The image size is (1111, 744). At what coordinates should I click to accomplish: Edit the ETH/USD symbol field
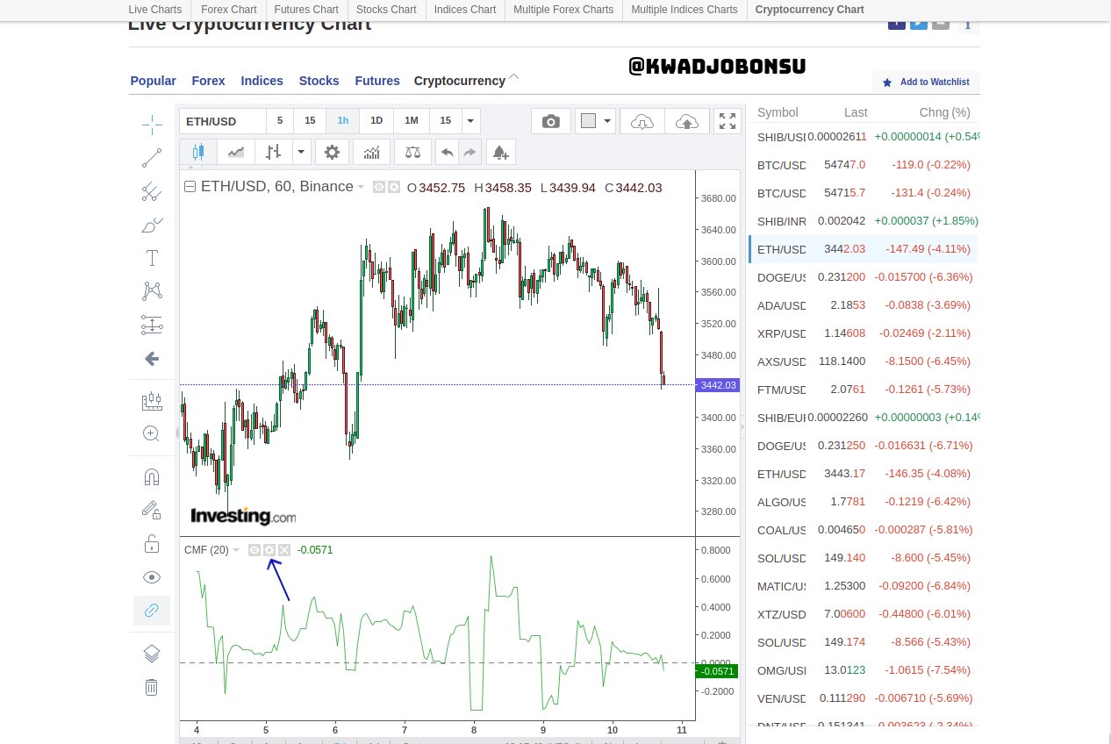coord(223,121)
